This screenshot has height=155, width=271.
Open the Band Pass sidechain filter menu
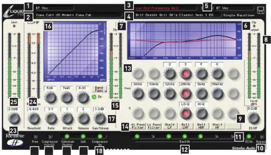99,89
